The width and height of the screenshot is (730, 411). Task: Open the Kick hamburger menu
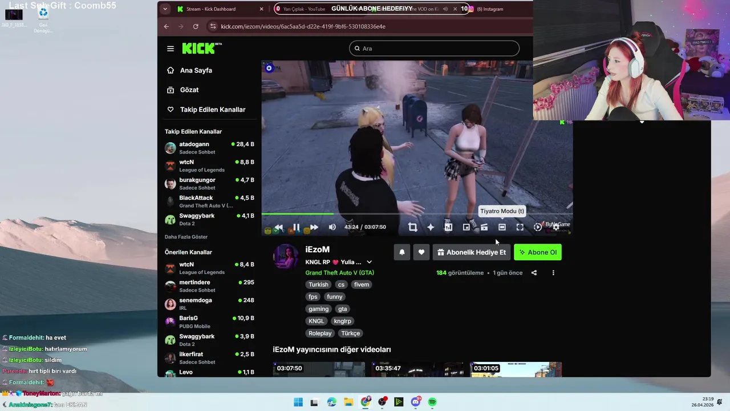point(170,49)
